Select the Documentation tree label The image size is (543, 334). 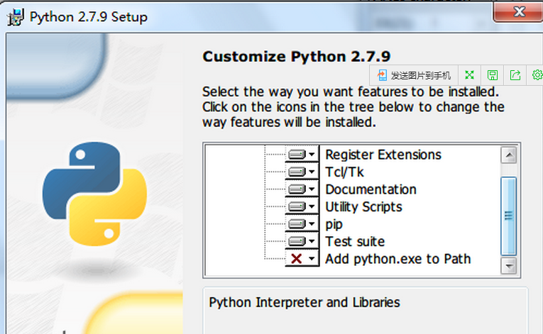(371, 189)
